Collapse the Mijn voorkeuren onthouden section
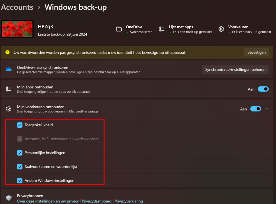The width and height of the screenshot is (276, 204). pyautogui.click(x=267, y=109)
